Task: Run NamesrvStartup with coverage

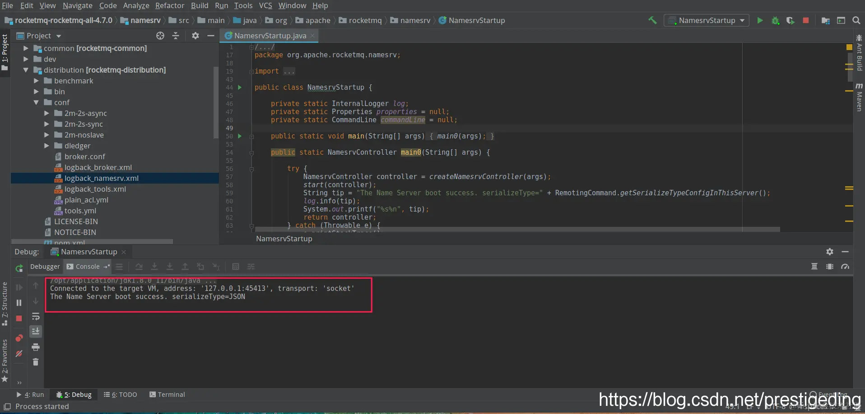Action: click(790, 20)
